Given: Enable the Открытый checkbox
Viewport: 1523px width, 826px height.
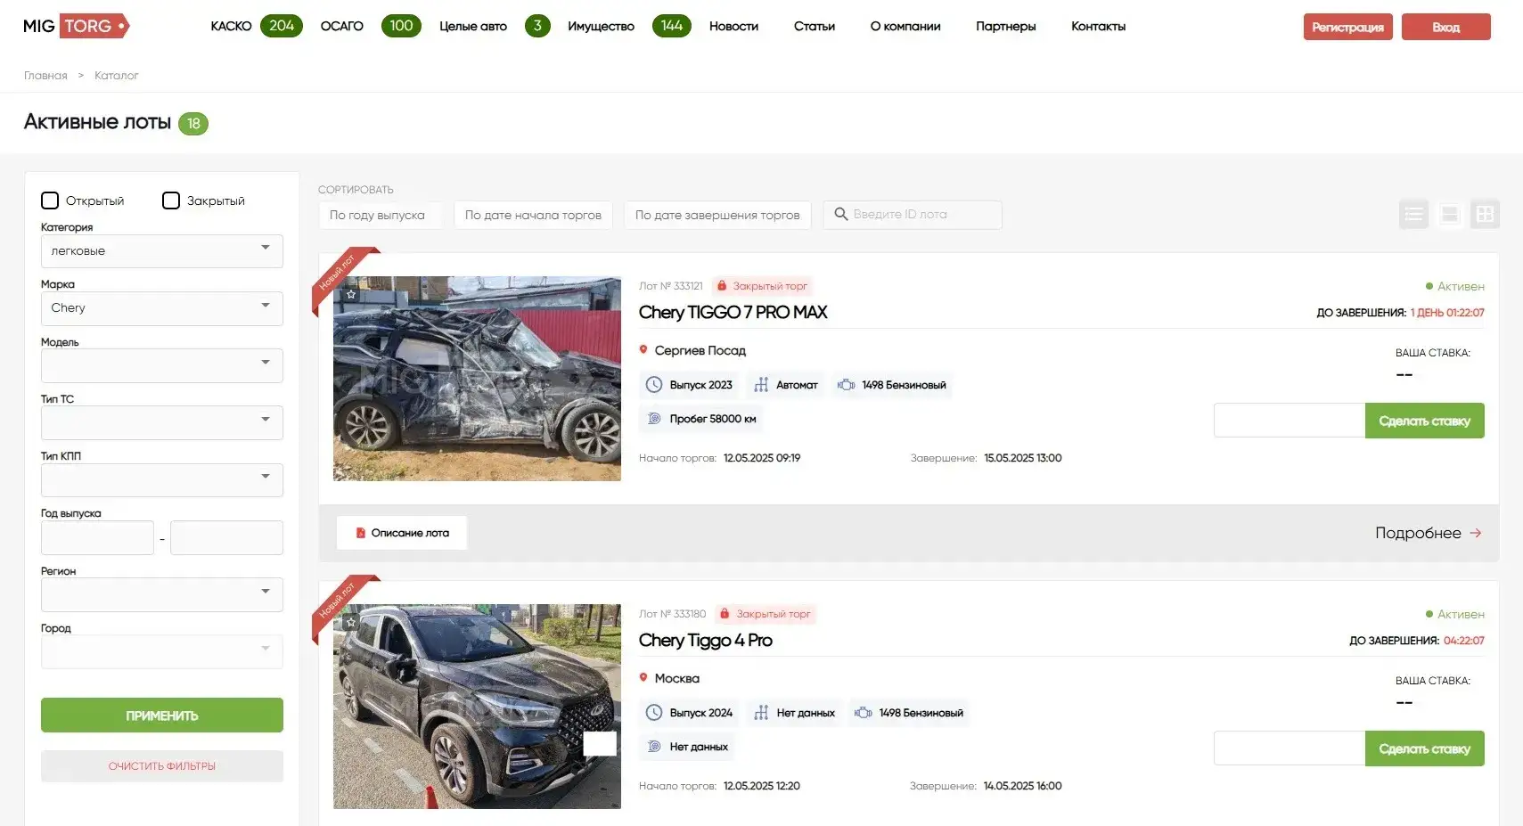Looking at the screenshot, I should 51,200.
